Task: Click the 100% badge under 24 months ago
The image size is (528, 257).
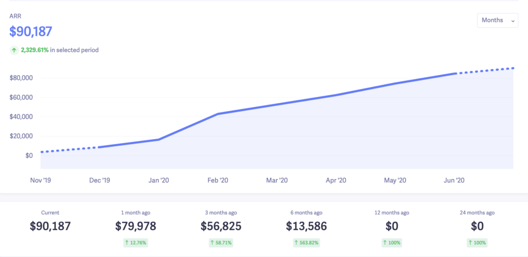Action: (477, 242)
